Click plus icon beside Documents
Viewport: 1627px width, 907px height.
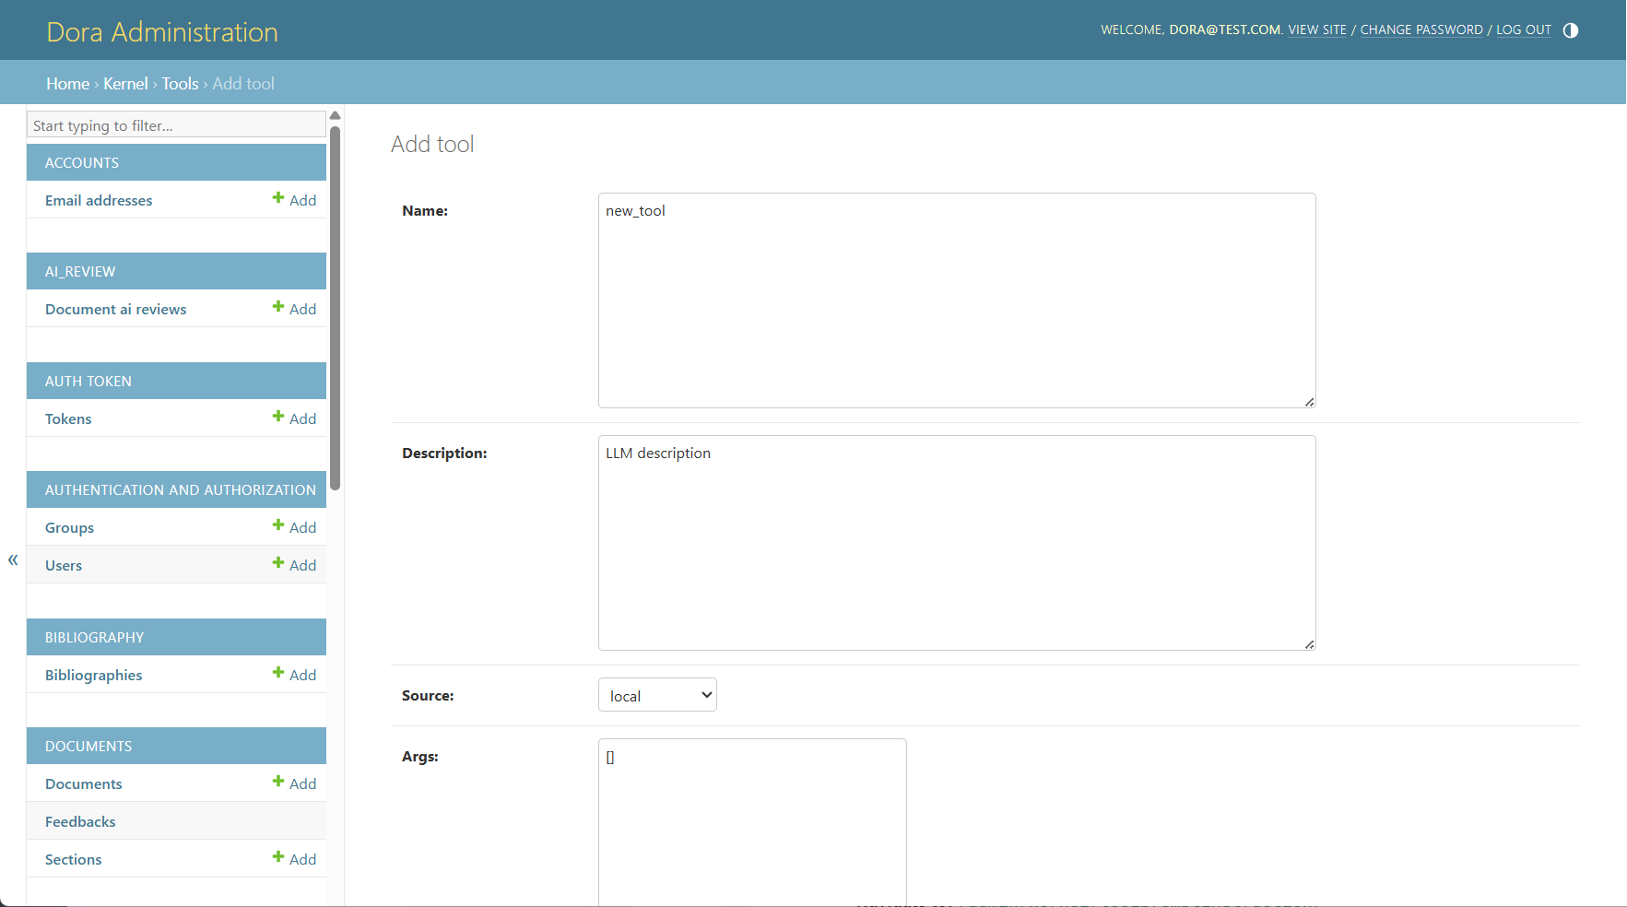pos(278,783)
